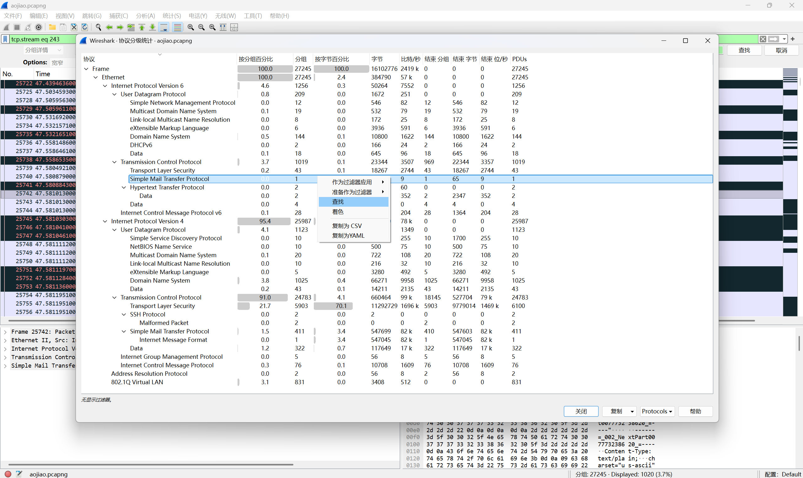This screenshot has width=803, height=478.
Task: Click the reload capture file icon
Action: (85, 27)
